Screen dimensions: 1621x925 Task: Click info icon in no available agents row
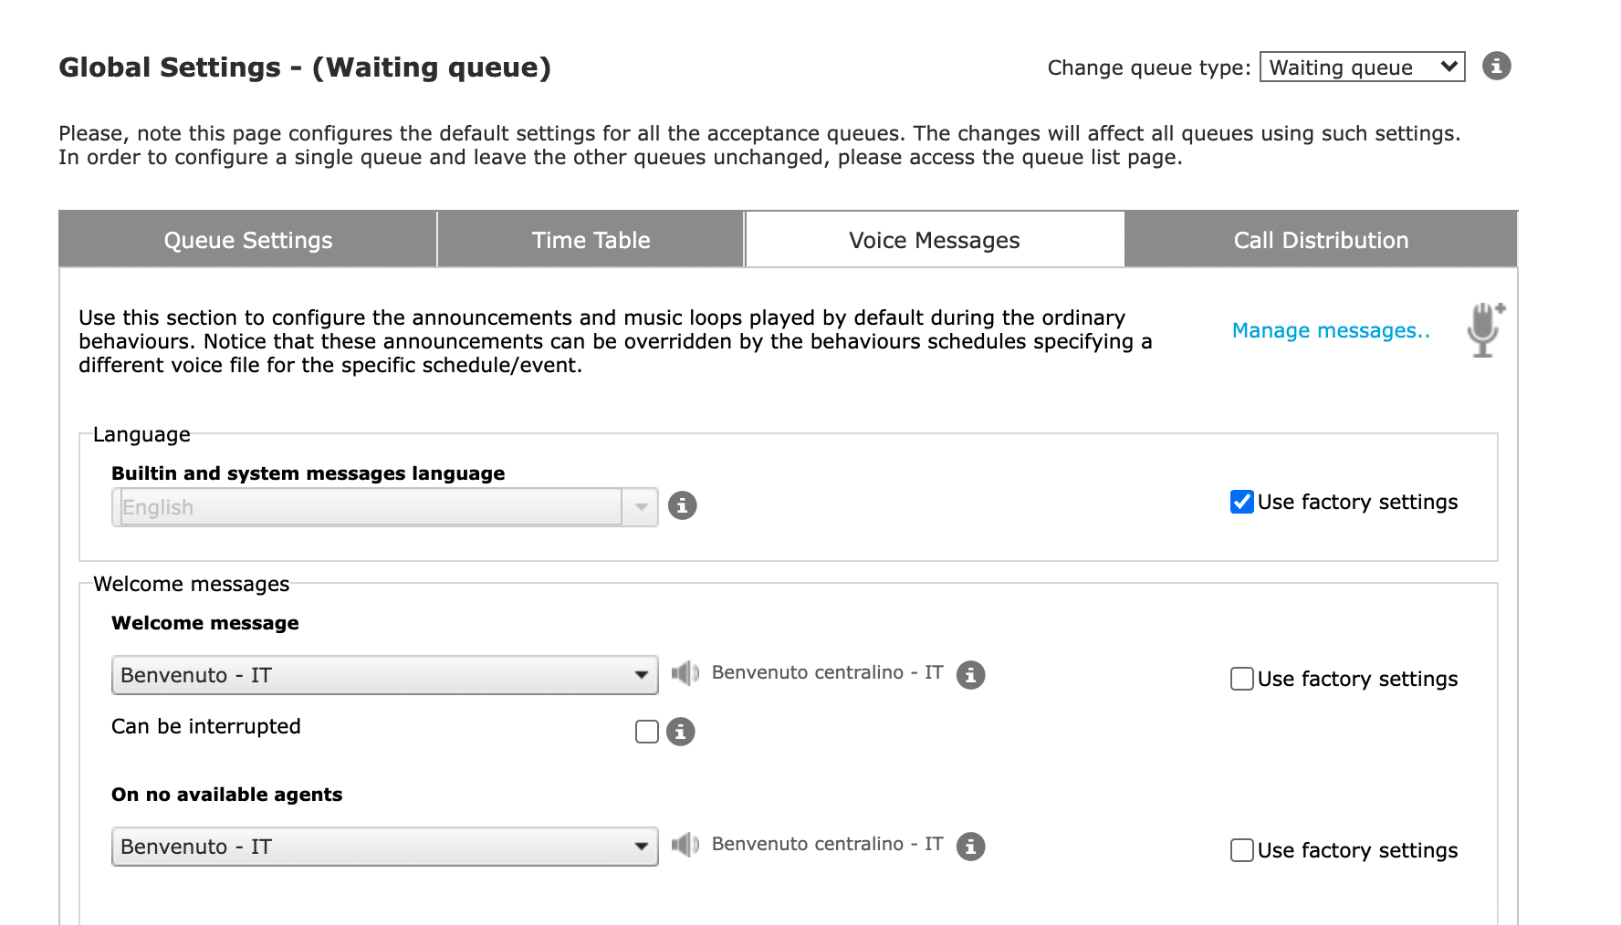970,847
